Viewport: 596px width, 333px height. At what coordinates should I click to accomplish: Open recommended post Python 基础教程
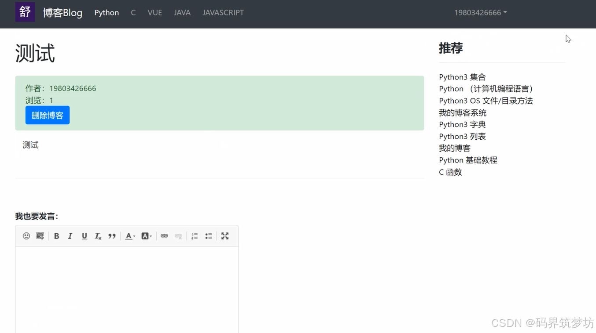click(468, 160)
